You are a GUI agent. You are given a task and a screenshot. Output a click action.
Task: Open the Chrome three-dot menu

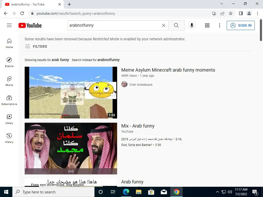(257, 13)
